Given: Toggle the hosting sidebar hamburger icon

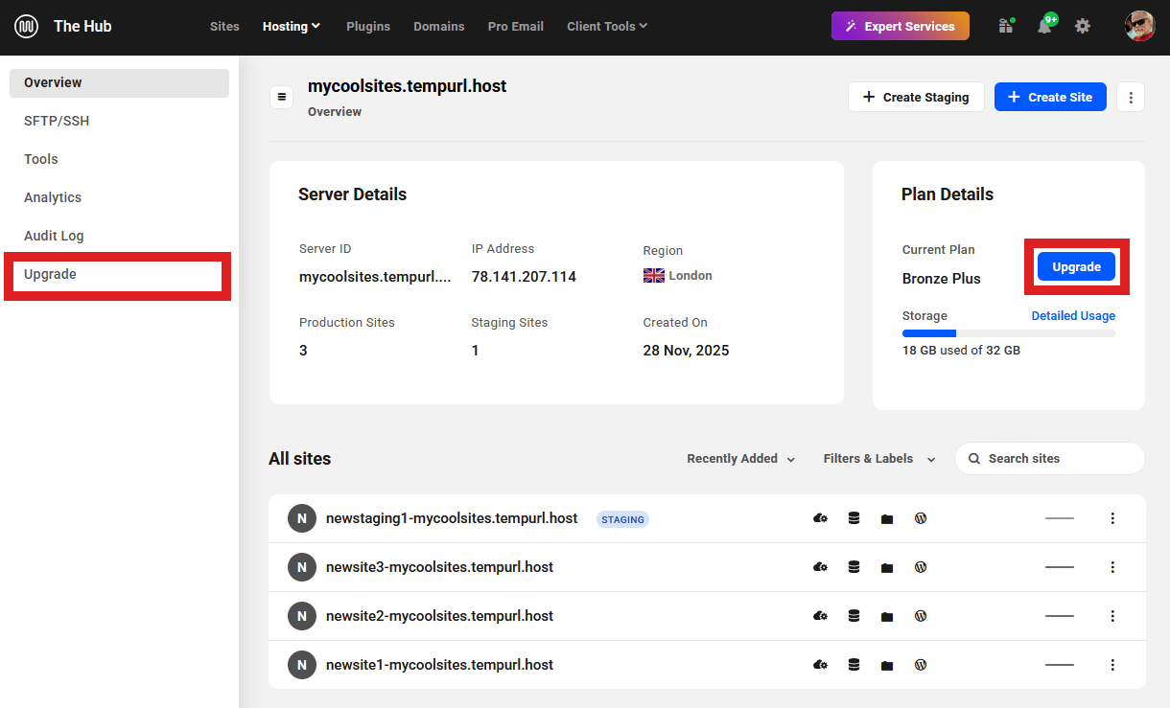Looking at the screenshot, I should (281, 97).
